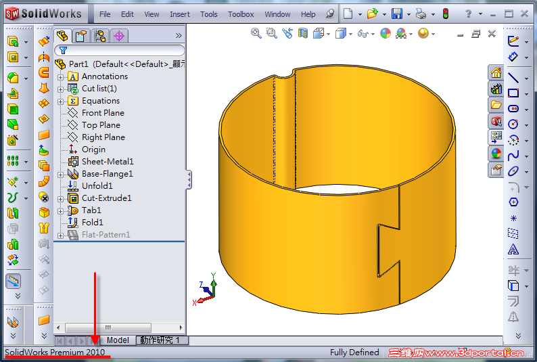
Task: Open the Help menu
Action: coord(308,14)
